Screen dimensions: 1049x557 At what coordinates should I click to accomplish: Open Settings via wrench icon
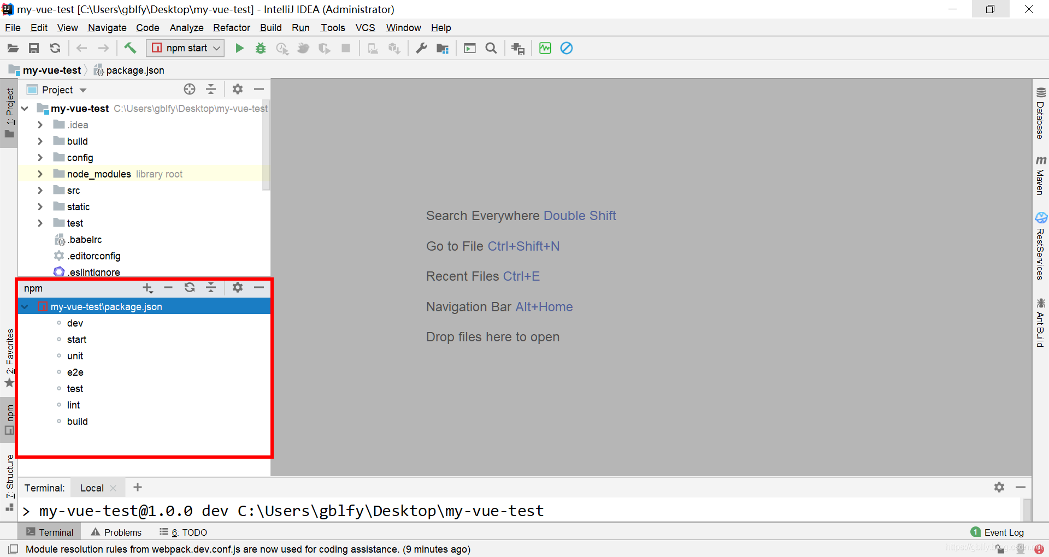point(421,48)
